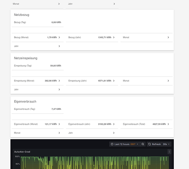The height and width of the screenshot is (169, 189).
Task: Click the chevron next to Bezug (Monat)
Action: click(59, 38)
